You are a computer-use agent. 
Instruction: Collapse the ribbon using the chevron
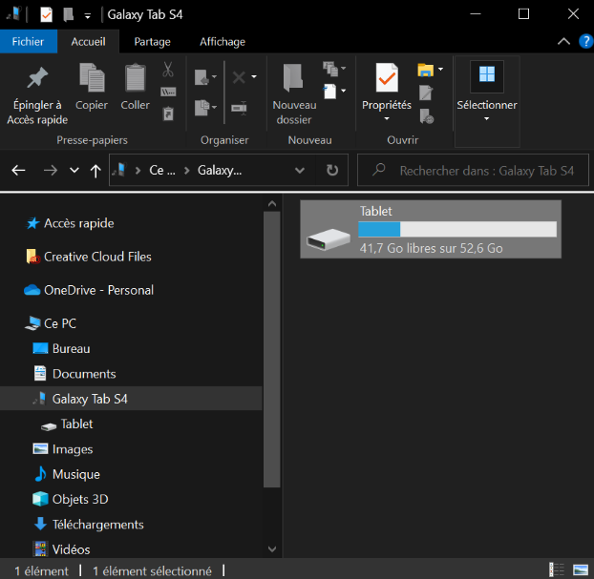[563, 42]
